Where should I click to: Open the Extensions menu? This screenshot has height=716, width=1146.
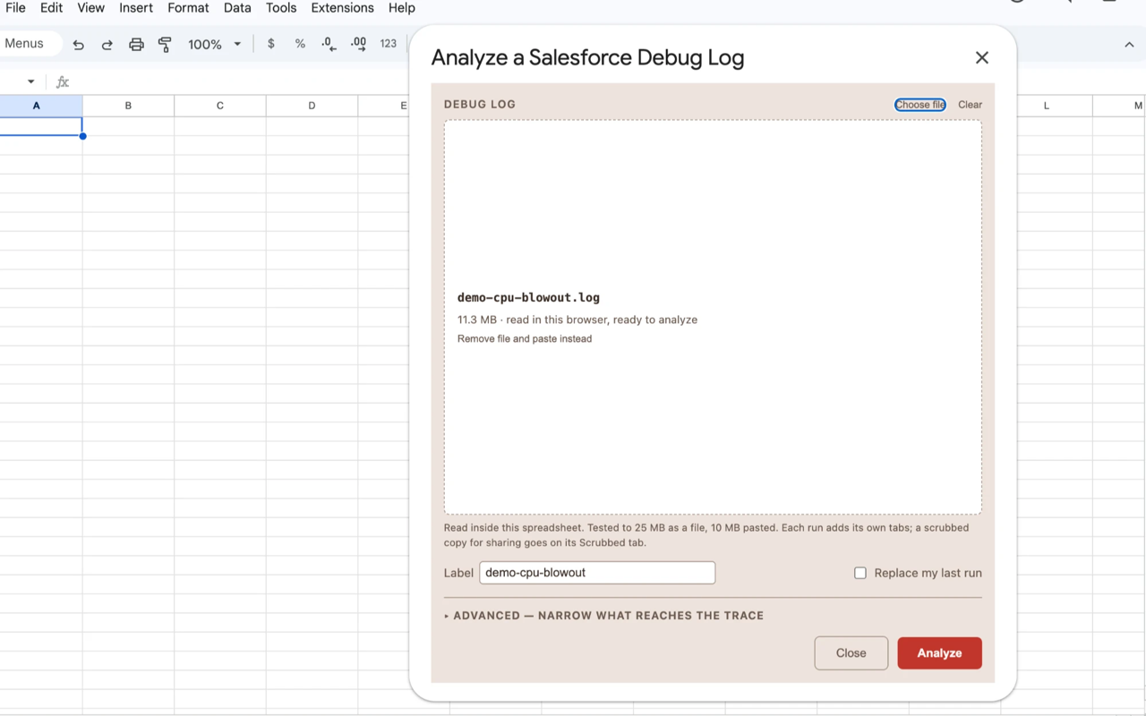click(342, 8)
